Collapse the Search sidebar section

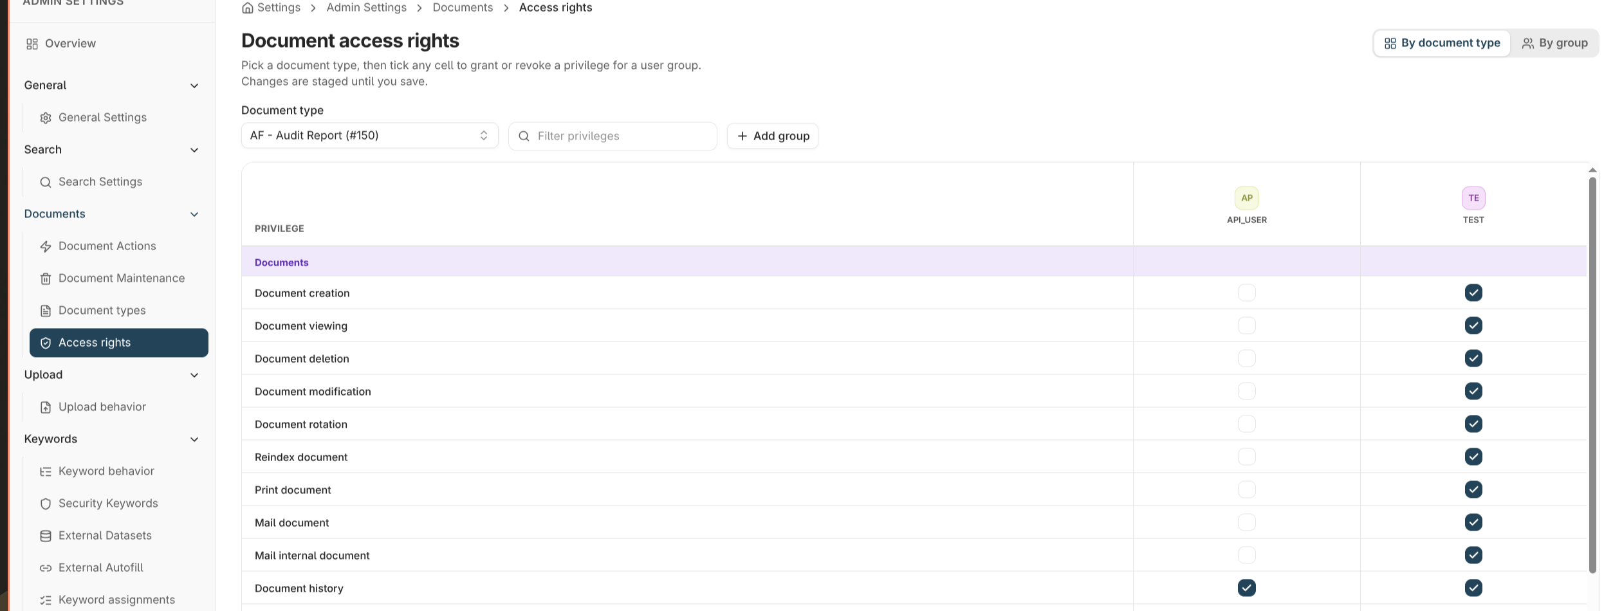click(x=194, y=150)
